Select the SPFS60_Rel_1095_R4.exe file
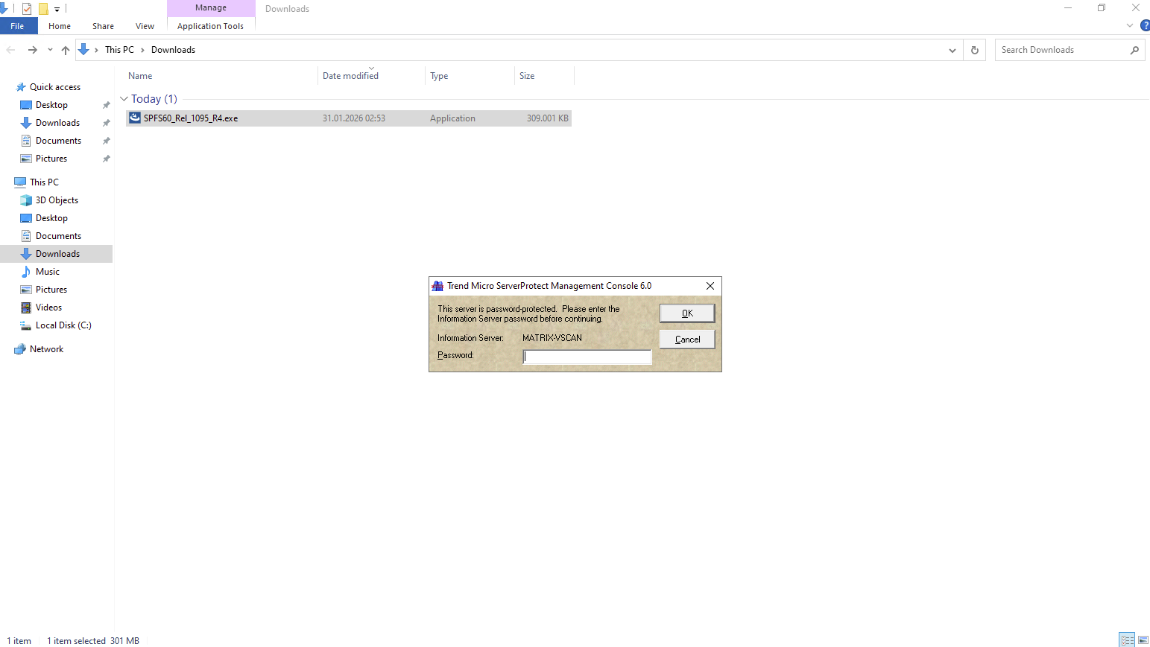 [x=349, y=118]
